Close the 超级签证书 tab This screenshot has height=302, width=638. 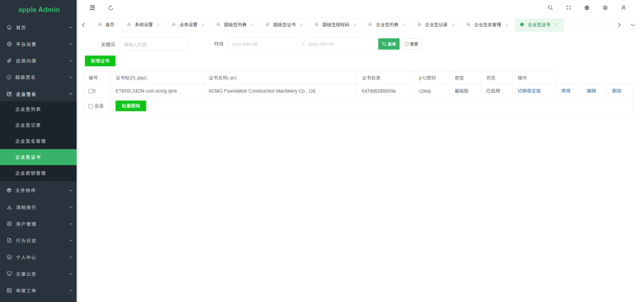(302, 25)
